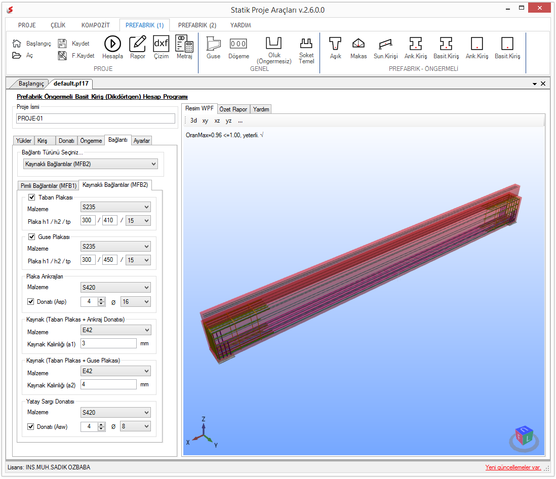The height and width of the screenshot is (479, 556).
Task: Select the Oluk (Öngermesiz) gutter tool
Action: pyautogui.click(x=274, y=43)
